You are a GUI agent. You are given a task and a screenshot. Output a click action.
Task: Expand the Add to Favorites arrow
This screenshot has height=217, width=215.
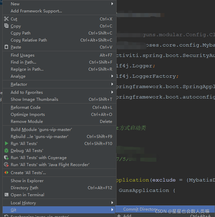point(112,92)
